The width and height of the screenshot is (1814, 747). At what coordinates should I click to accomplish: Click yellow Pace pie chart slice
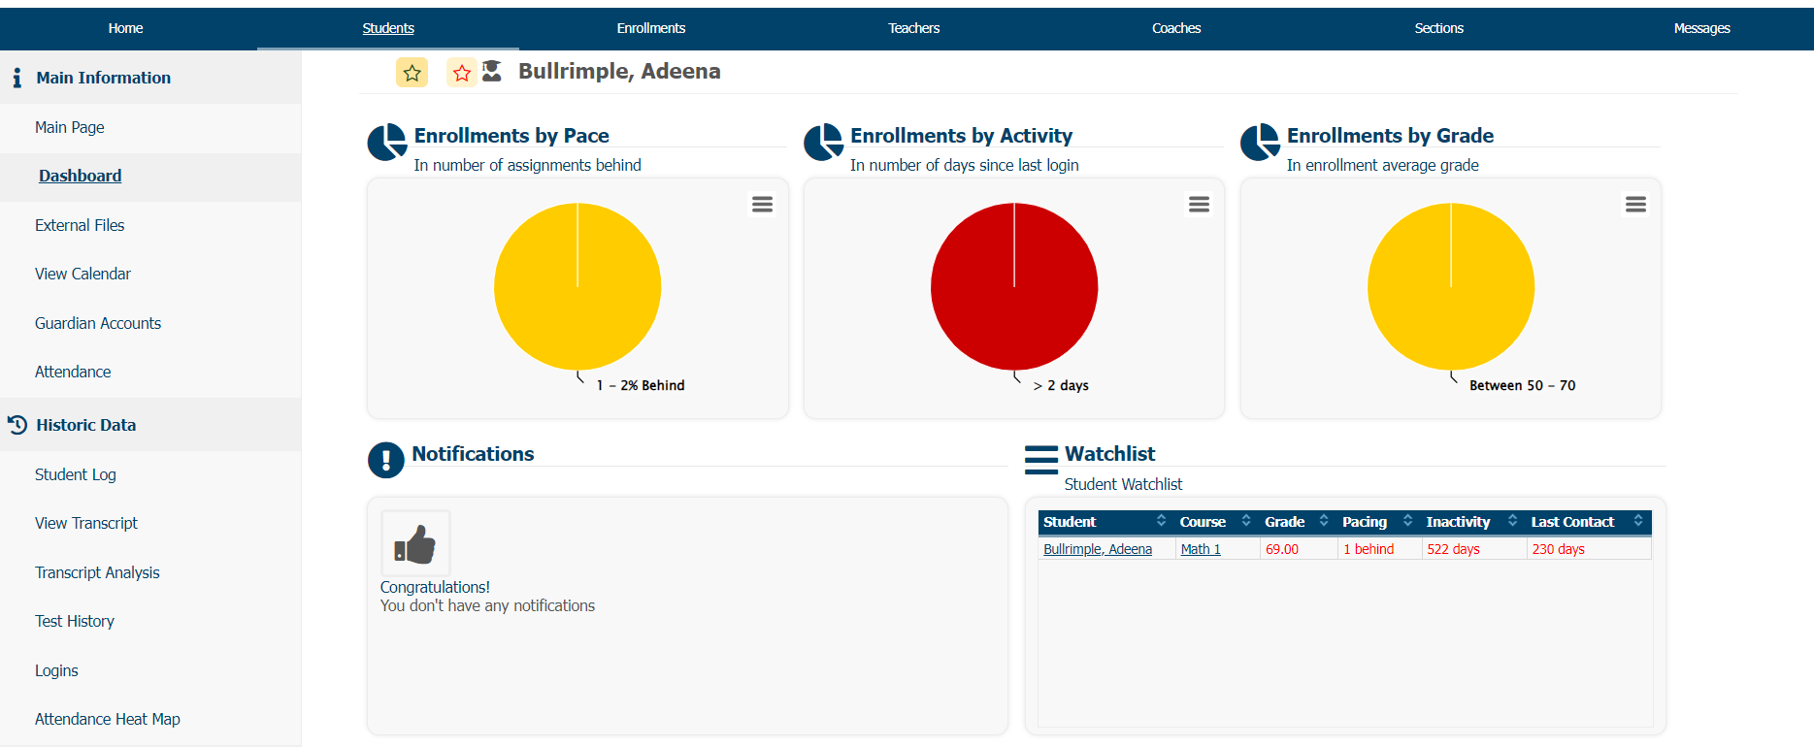tap(577, 286)
